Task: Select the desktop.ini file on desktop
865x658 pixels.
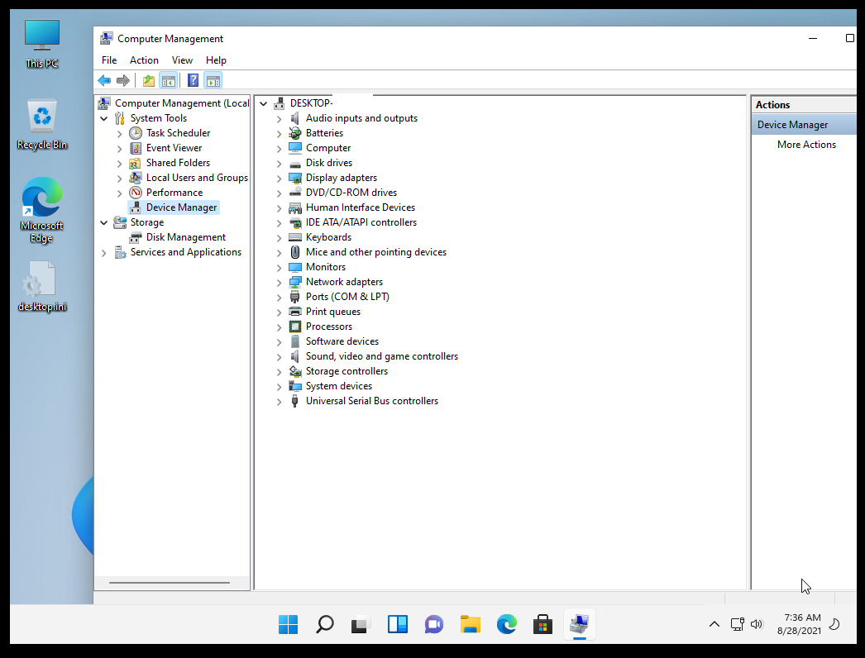Action: (x=42, y=286)
